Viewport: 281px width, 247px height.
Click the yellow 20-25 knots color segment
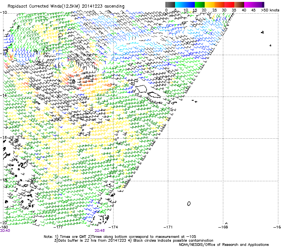tap(210, 5)
